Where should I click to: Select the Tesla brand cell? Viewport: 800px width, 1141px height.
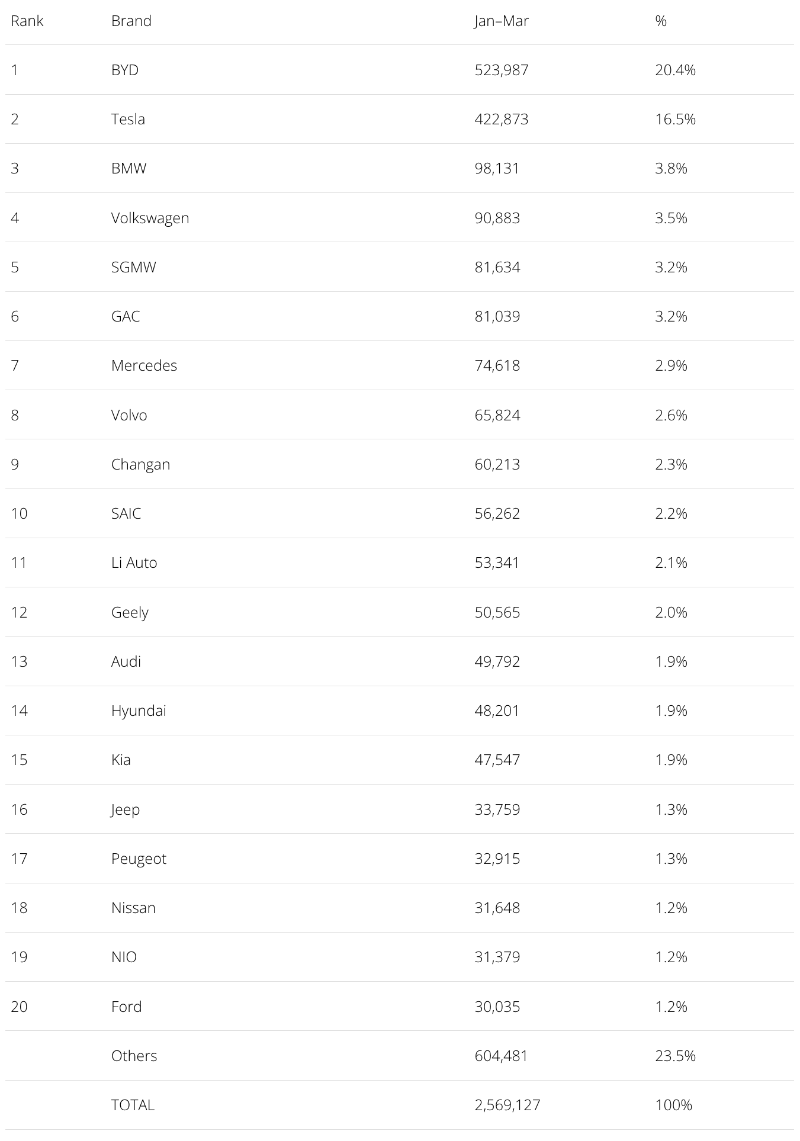coord(128,119)
